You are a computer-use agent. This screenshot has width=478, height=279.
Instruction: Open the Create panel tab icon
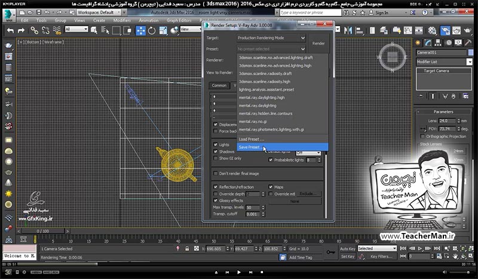point(418,42)
